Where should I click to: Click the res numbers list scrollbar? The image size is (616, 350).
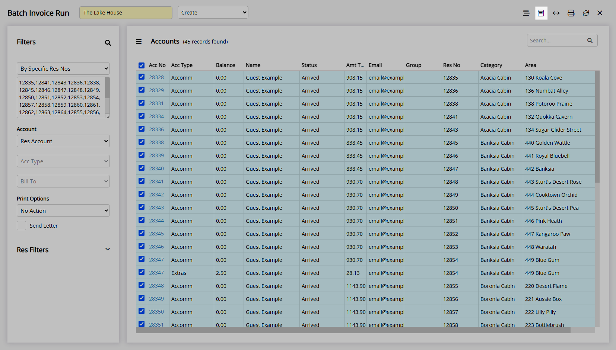107,87
